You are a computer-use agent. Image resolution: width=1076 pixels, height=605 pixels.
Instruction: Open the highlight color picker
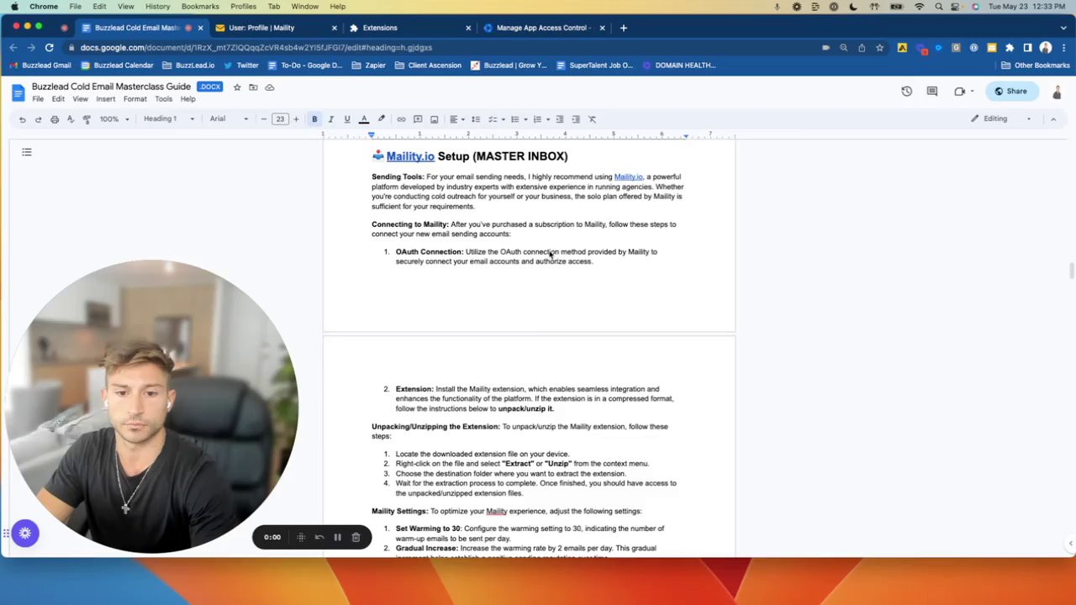[381, 119]
